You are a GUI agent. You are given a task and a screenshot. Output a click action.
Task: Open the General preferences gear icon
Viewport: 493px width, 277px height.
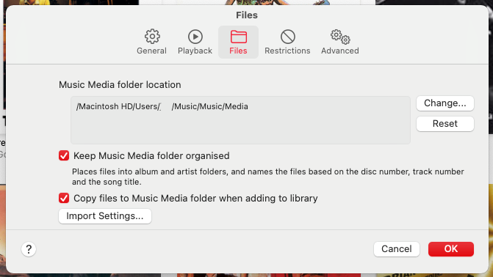coord(152,37)
